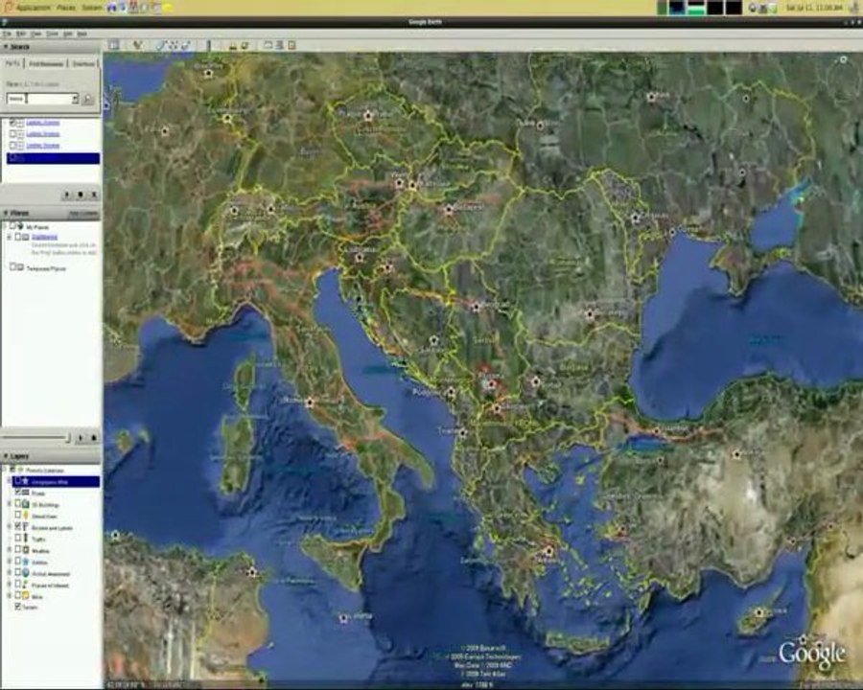This screenshot has height=690, width=863.
Task: Toggle the Sightseeing checkbox in Places
Action: coord(17,237)
